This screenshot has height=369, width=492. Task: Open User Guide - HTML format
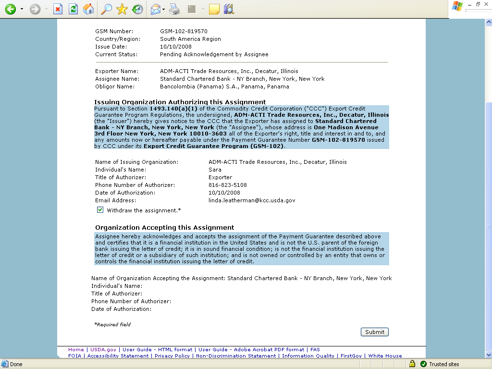pos(157,350)
